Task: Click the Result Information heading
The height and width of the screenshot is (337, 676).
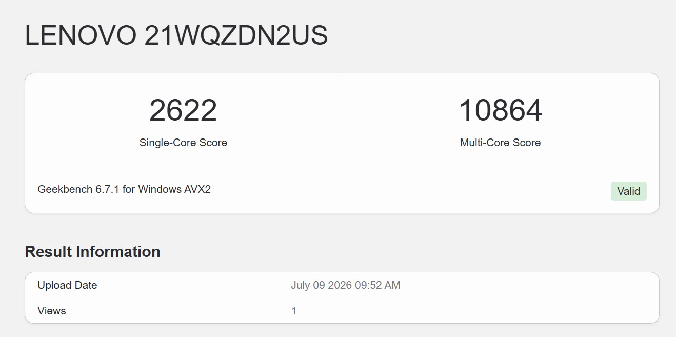Action: pyautogui.click(x=92, y=252)
